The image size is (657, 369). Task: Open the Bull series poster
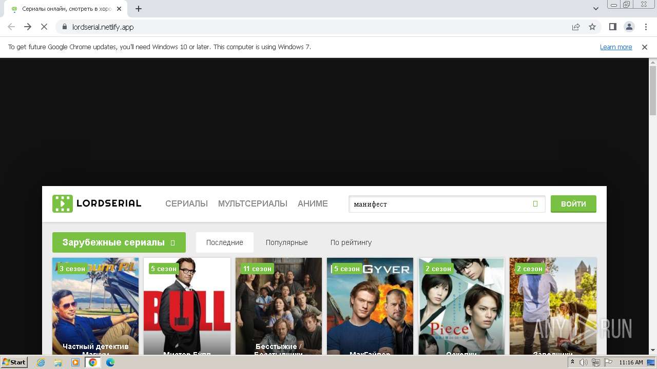pyautogui.click(x=187, y=306)
